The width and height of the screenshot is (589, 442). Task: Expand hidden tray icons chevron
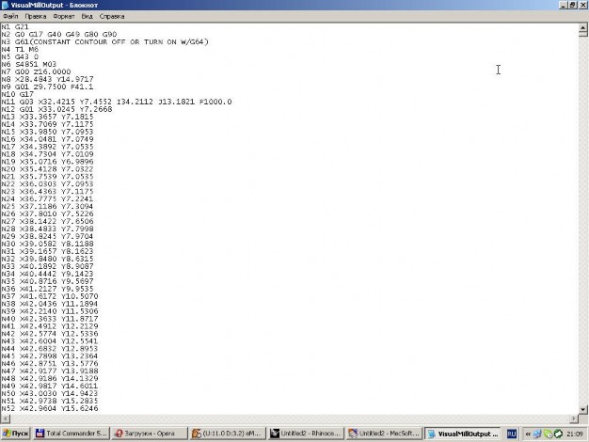coord(528,434)
